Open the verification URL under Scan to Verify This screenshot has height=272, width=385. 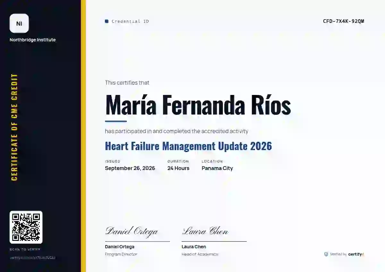[32, 258]
